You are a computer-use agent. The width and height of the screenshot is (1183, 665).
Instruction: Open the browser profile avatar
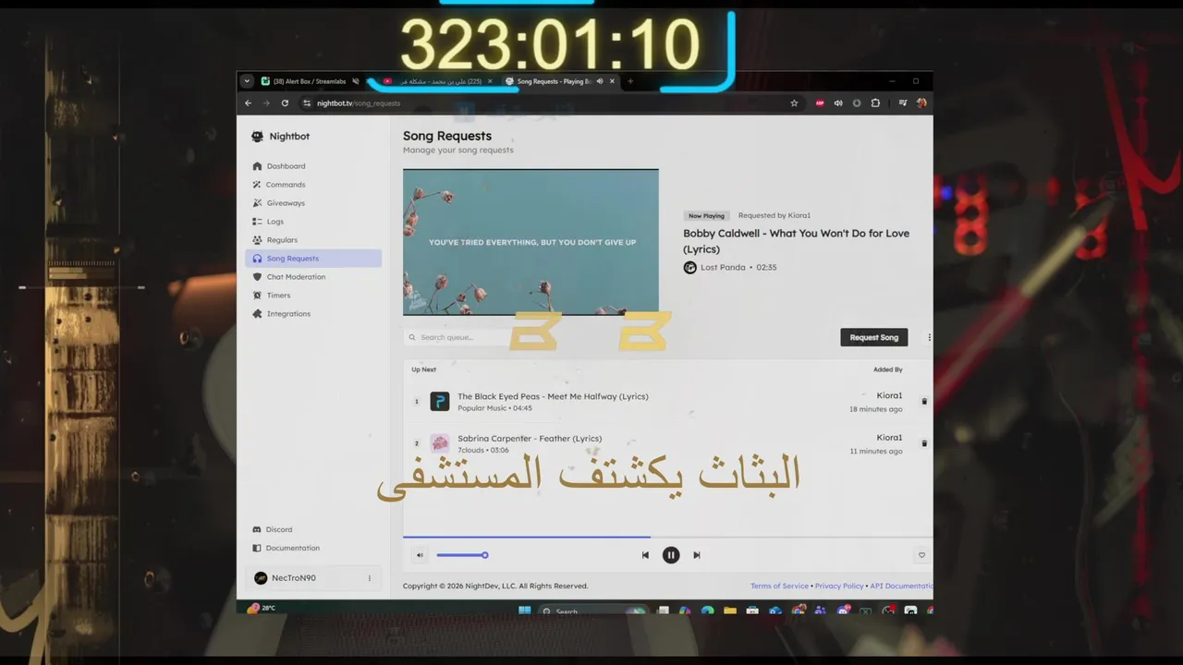(921, 103)
